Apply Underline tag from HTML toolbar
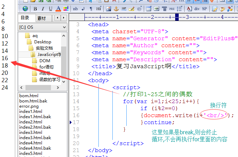The width and height of the screenshot is (238, 157). [x=51, y=9]
